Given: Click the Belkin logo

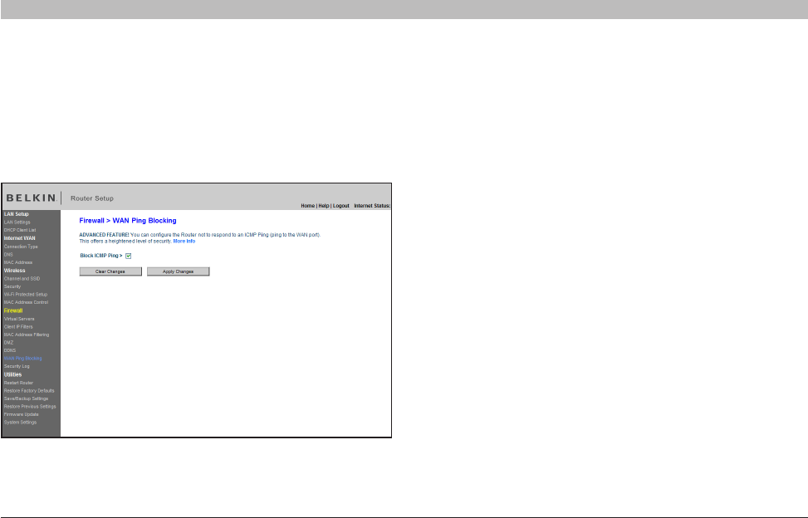Looking at the screenshot, I should [31, 198].
